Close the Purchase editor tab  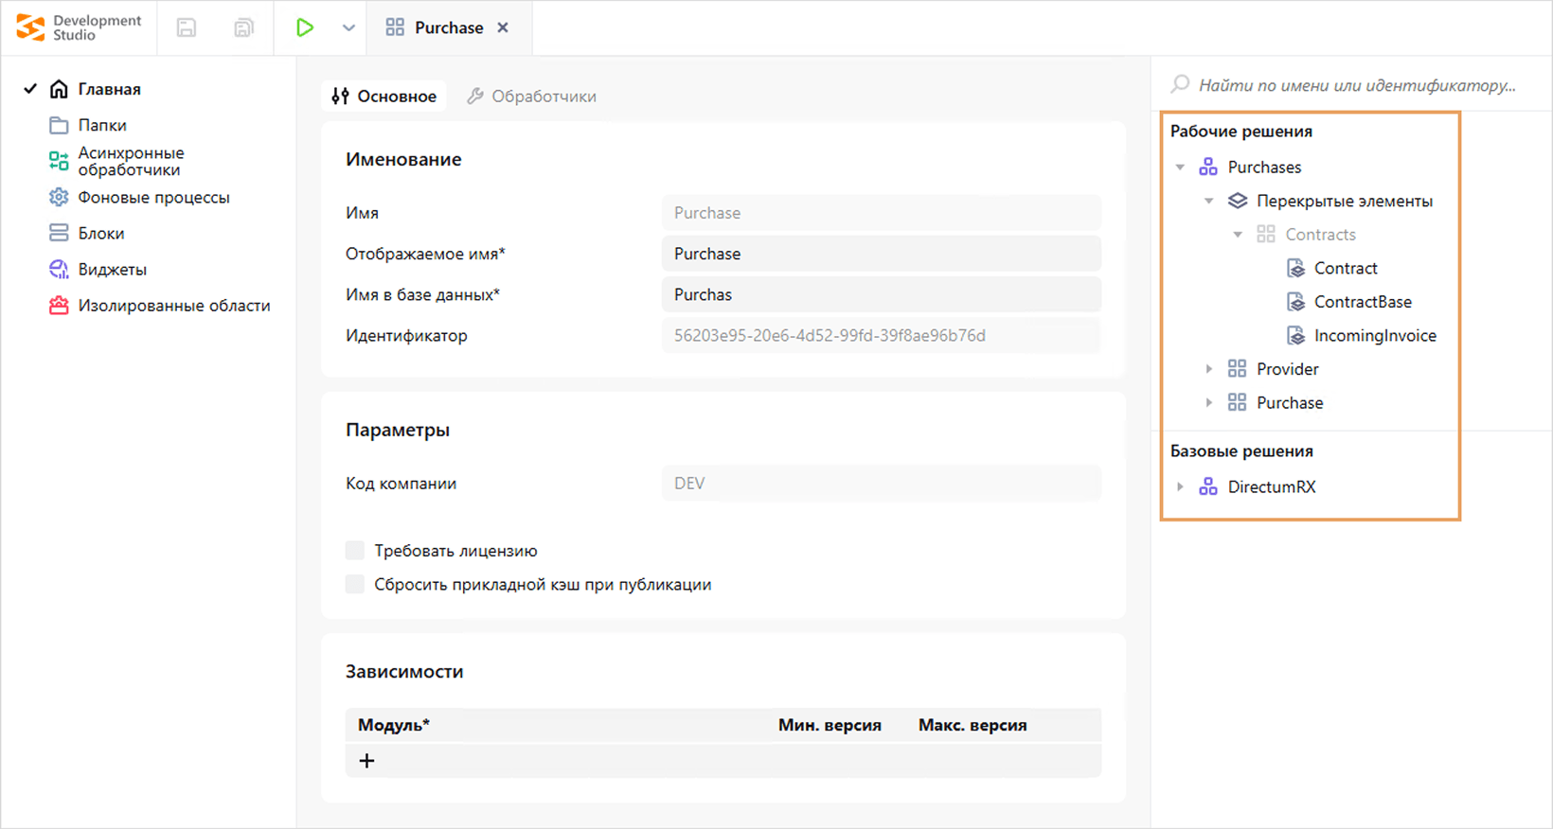point(503,27)
